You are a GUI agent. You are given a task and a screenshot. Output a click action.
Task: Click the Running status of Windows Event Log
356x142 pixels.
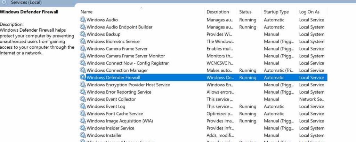click(248, 106)
